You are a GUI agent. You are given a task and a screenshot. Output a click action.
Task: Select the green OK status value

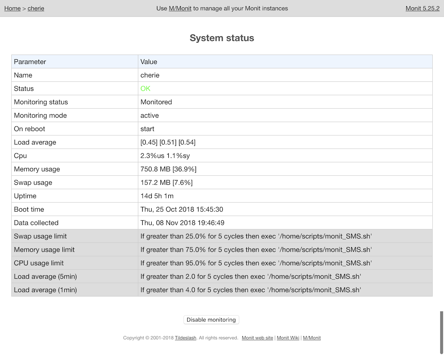[145, 88]
